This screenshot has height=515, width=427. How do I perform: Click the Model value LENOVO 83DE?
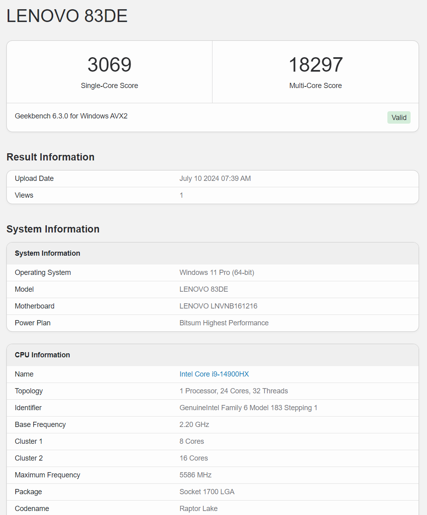pos(204,289)
